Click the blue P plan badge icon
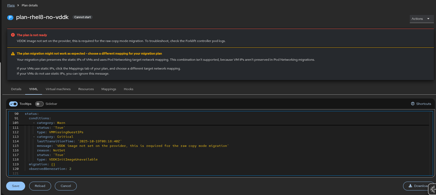This screenshot has height=195, width=436. [x=10, y=18]
